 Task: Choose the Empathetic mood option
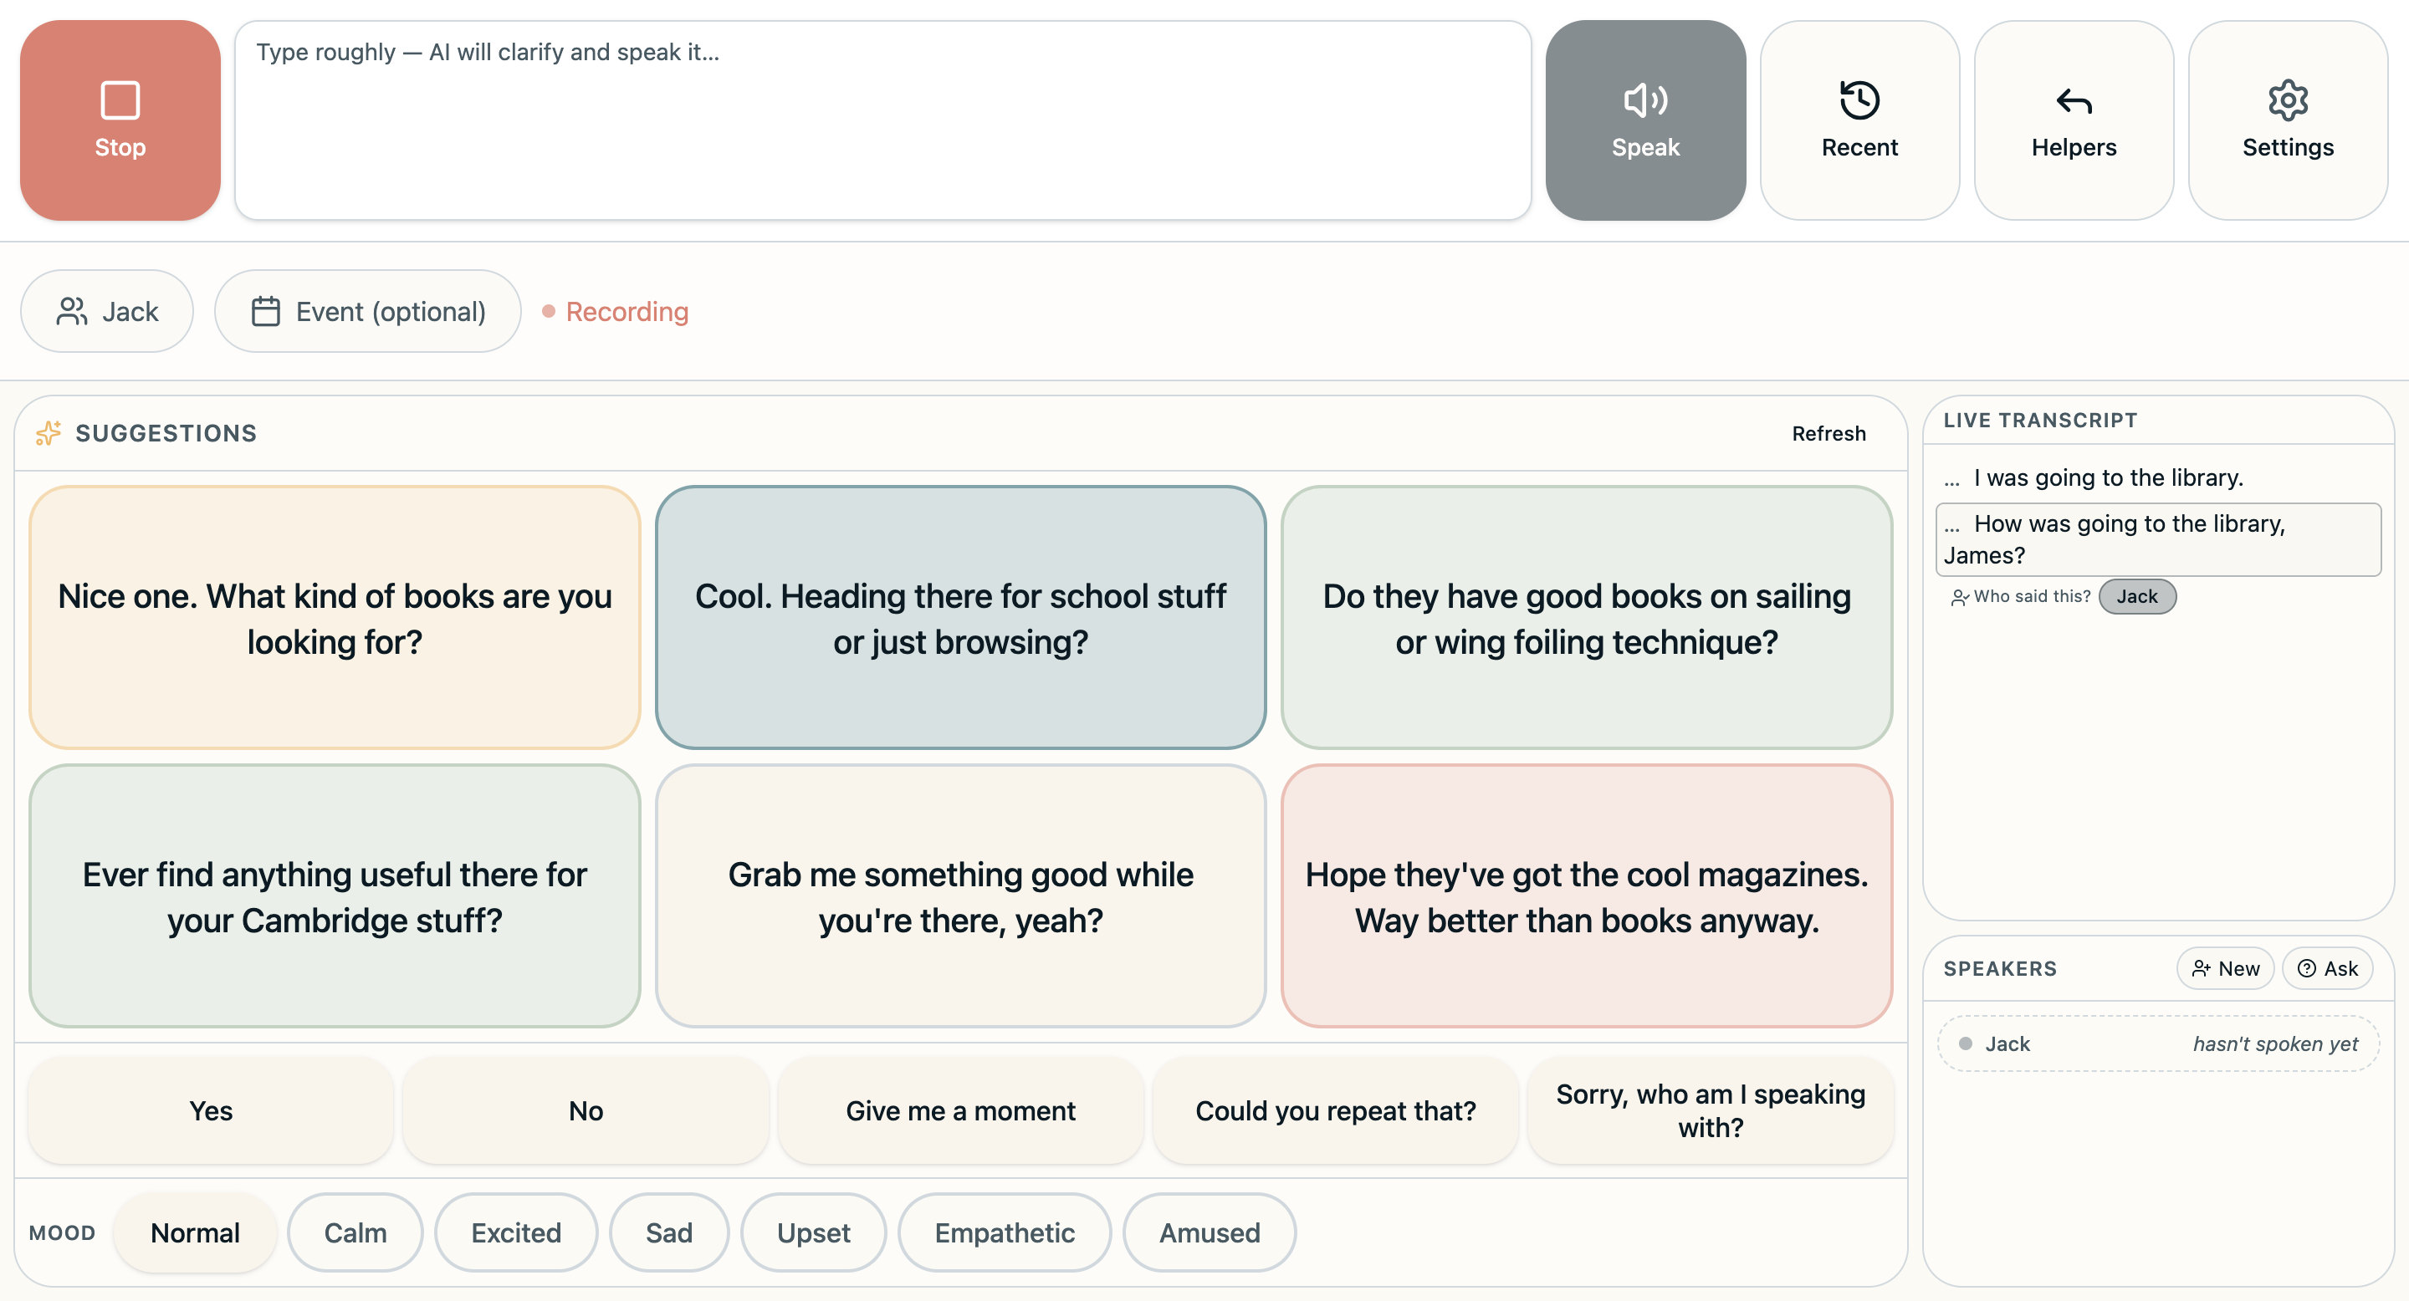coord(1005,1232)
